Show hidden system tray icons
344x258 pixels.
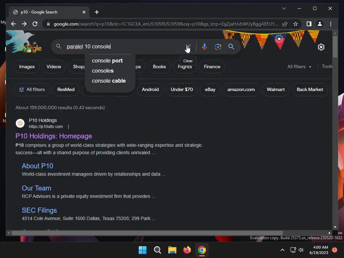tap(283, 250)
